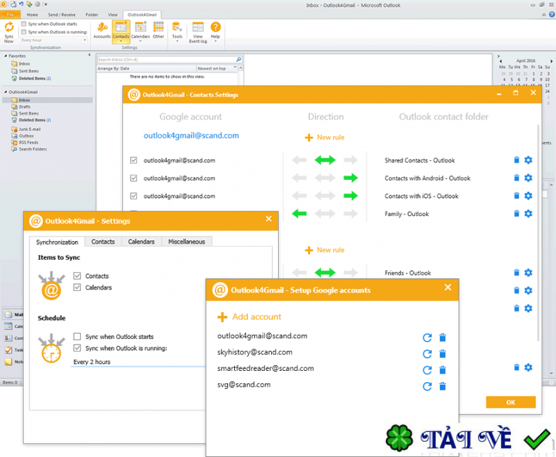Switch to the Send / Receive ribbon tab

click(x=62, y=15)
